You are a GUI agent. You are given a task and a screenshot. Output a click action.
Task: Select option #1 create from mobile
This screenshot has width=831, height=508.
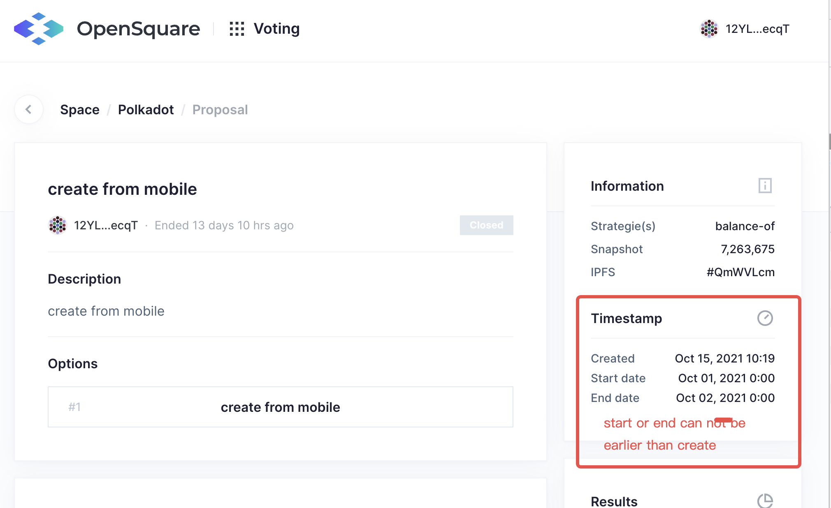coord(281,407)
